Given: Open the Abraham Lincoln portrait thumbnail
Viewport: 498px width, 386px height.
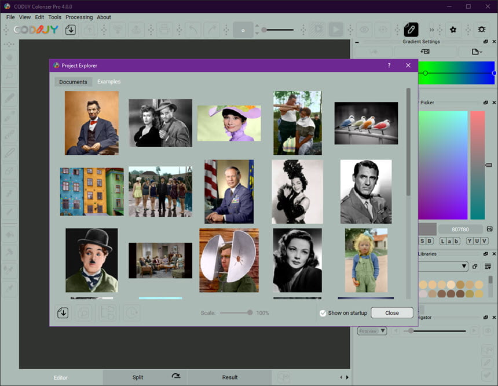Looking at the screenshot, I should click(92, 123).
